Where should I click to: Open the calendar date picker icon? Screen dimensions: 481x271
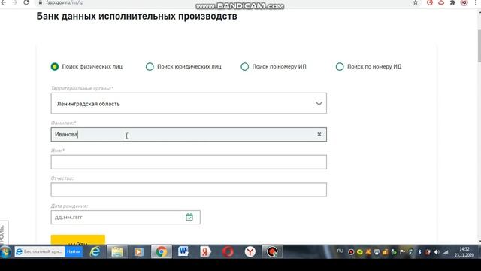189,218
